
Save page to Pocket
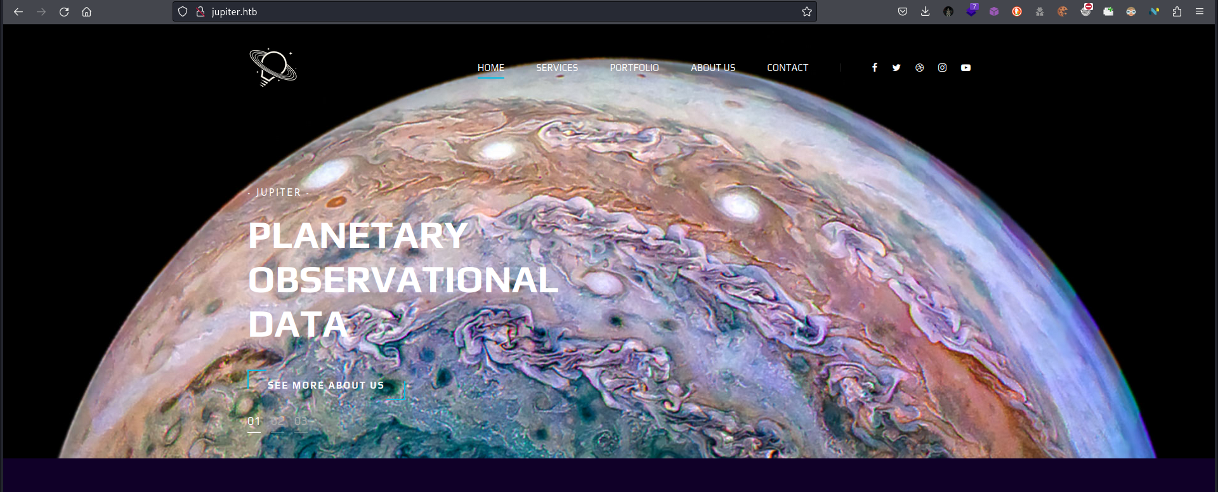point(903,11)
